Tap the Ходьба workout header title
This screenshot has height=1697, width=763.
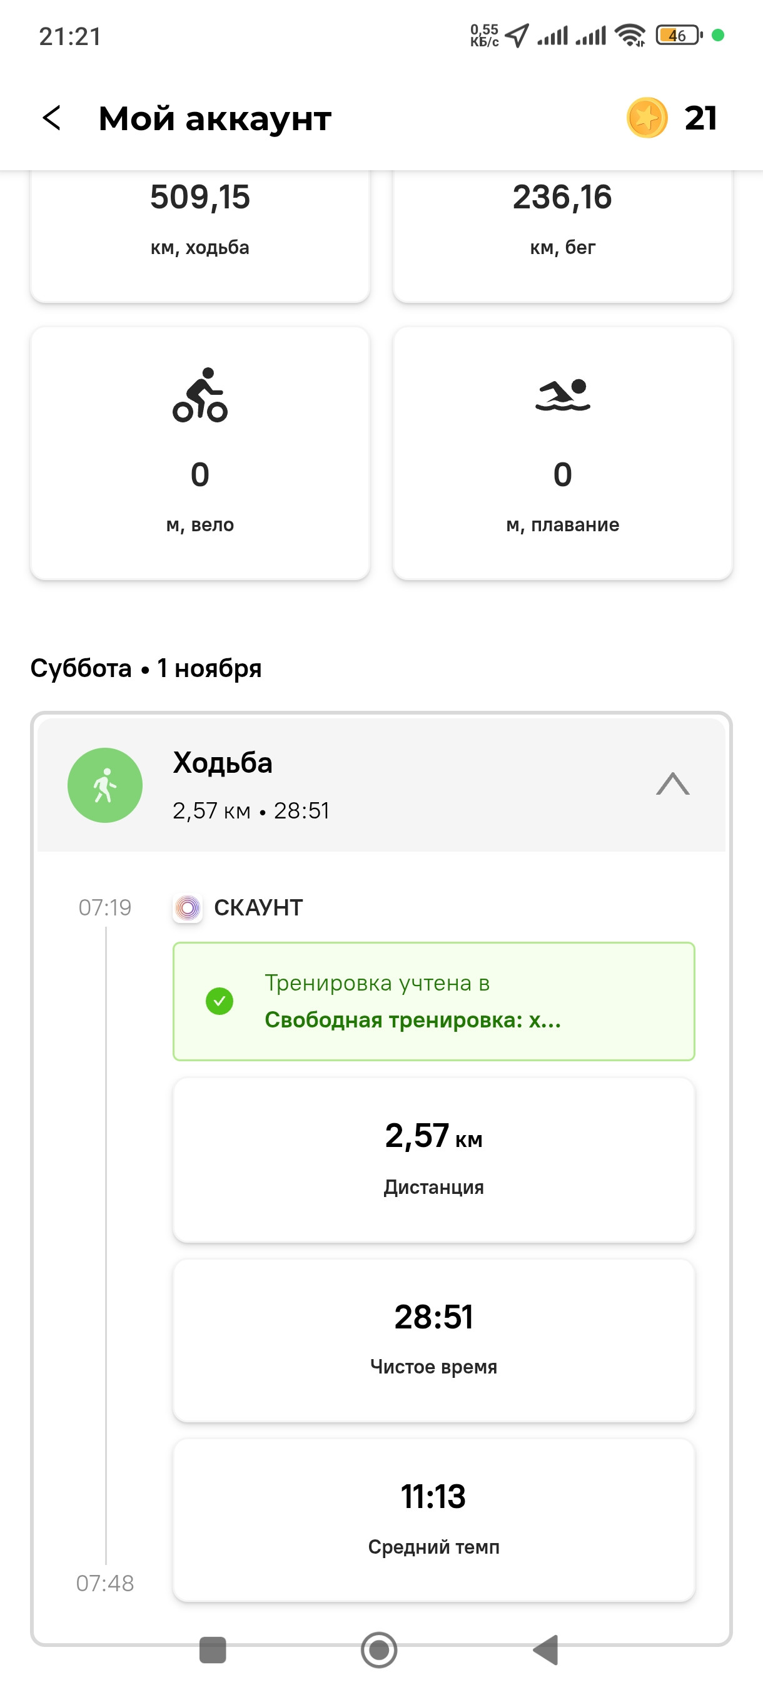click(x=223, y=762)
